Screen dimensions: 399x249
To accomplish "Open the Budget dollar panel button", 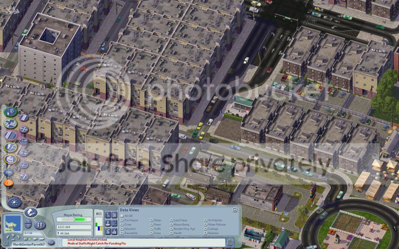I will 108,232.
